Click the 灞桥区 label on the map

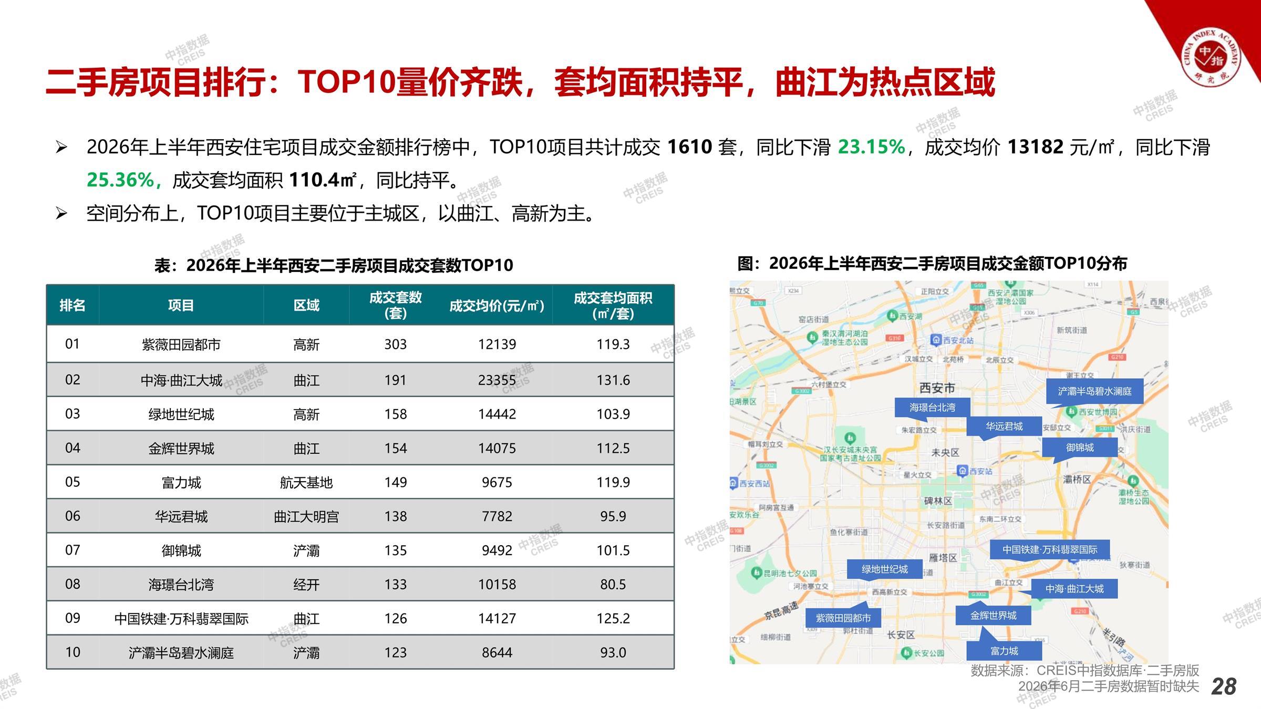(1077, 479)
